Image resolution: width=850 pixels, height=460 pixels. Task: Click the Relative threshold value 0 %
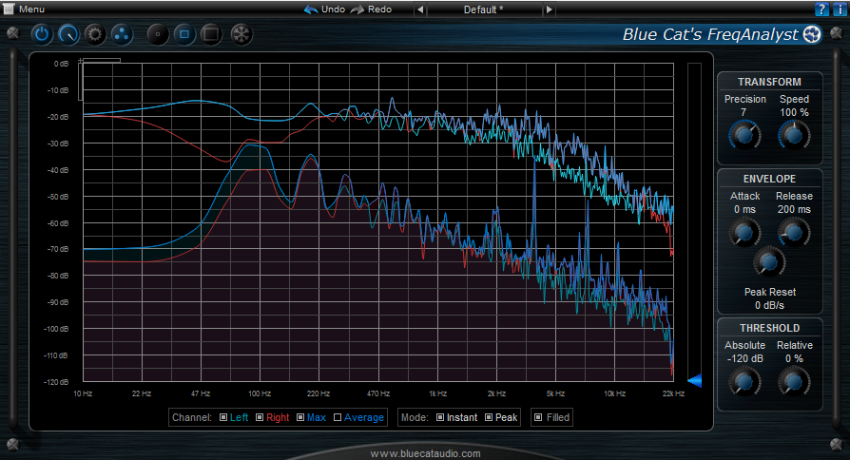click(x=794, y=358)
